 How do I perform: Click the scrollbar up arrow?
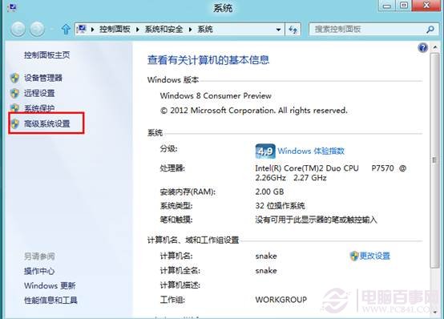pyautogui.click(x=435, y=47)
